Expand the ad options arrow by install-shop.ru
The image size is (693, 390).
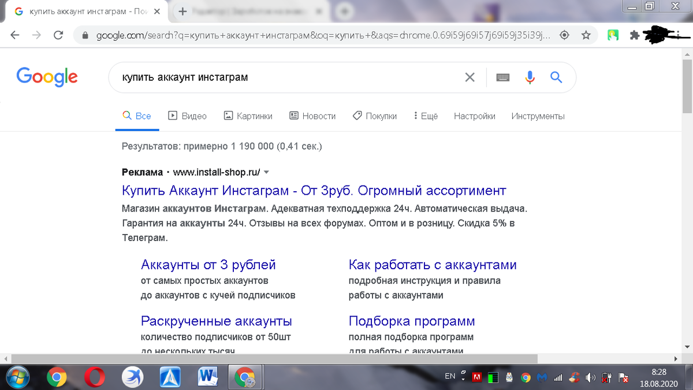click(266, 172)
